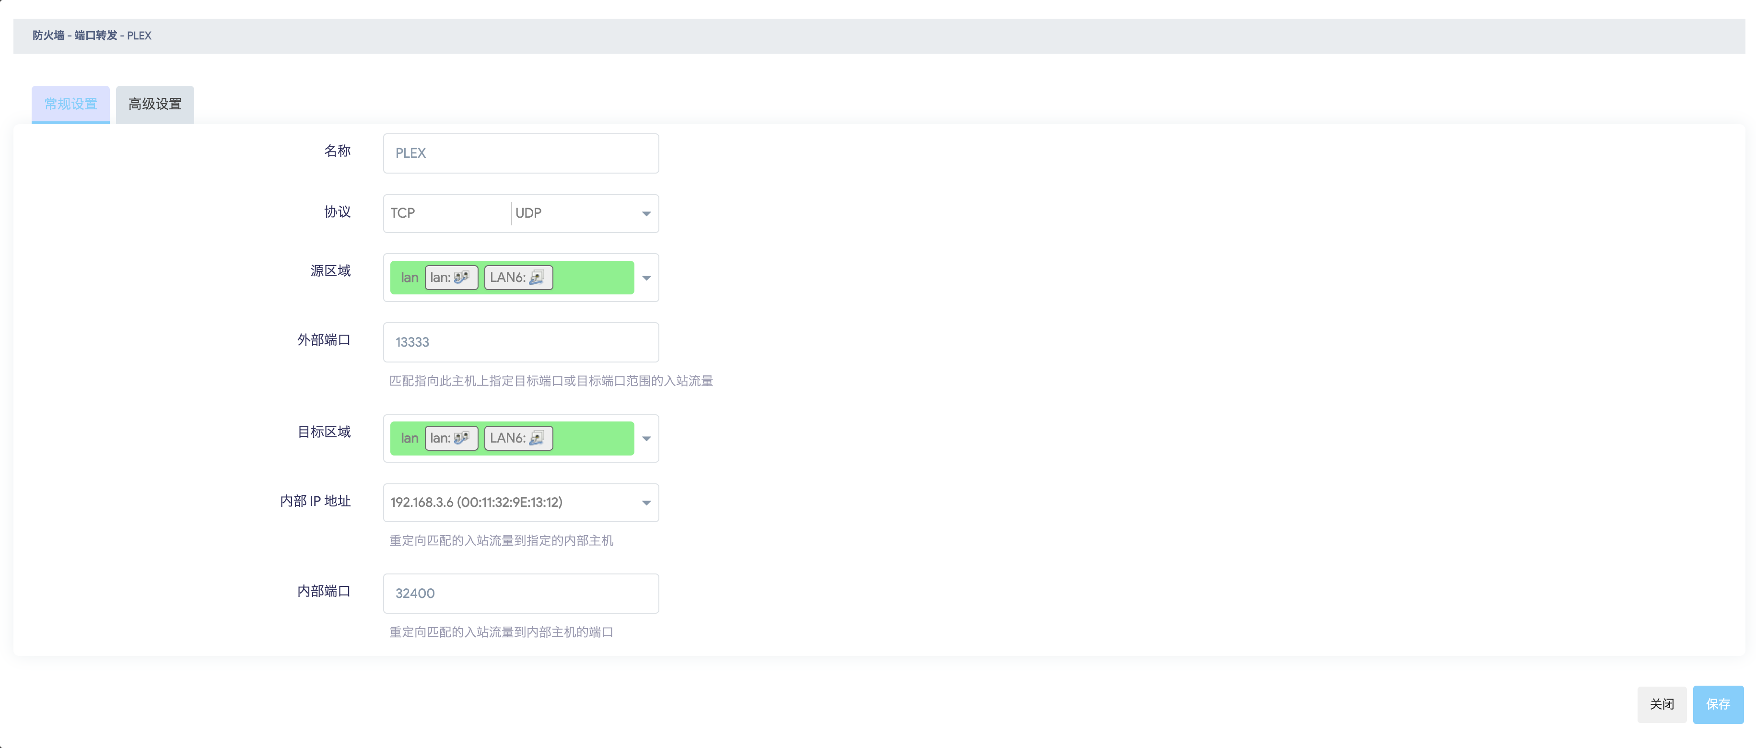
Task: Click lan interface icon in source zone
Action: tap(461, 277)
